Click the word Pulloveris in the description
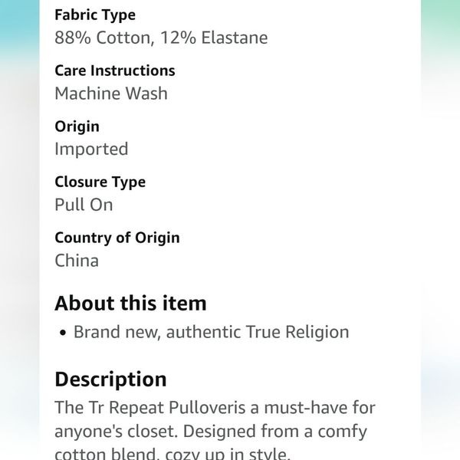460x460 pixels. coord(207,408)
